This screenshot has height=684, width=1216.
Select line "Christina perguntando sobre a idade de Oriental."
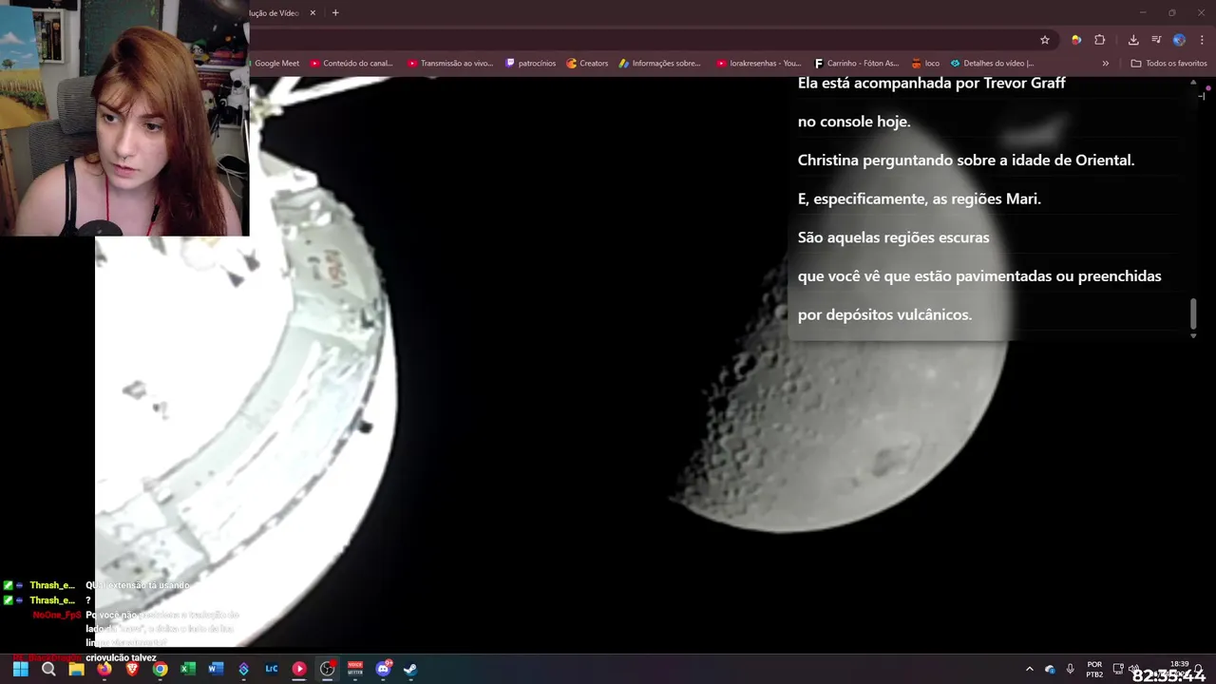pos(966,161)
